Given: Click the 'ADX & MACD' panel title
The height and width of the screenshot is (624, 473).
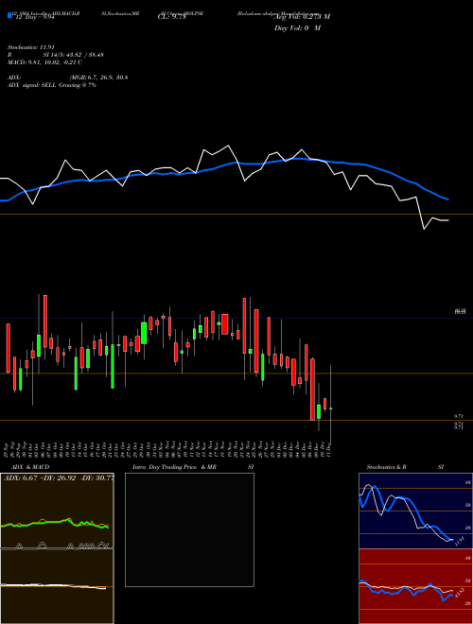Looking at the screenshot, I should tap(30, 467).
